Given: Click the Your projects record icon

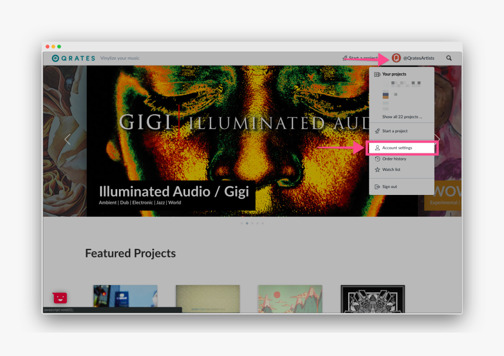Looking at the screenshot, I should 377,74.
